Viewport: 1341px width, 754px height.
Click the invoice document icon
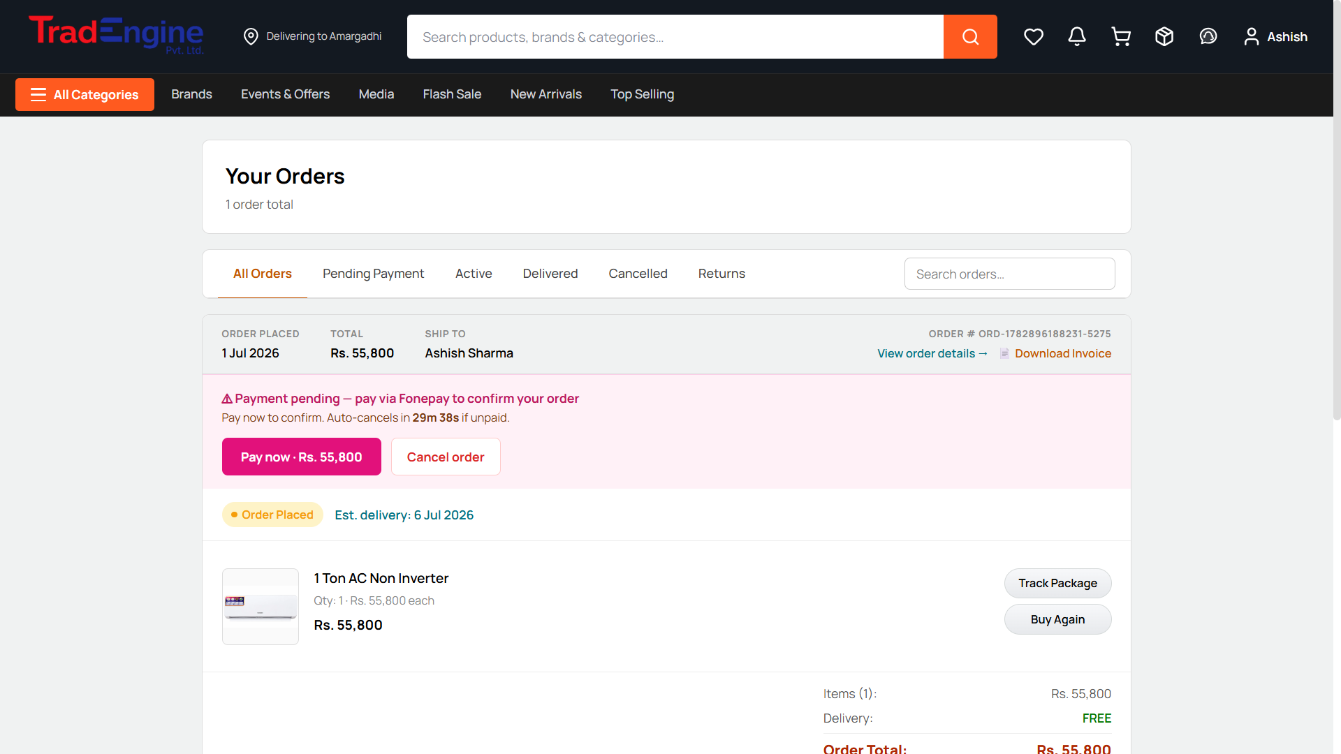tap(1004, 353)
